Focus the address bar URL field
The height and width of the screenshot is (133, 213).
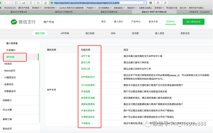(x=98, y=3)
